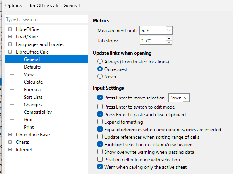Open the Sort Lists options page

point(33,97)
